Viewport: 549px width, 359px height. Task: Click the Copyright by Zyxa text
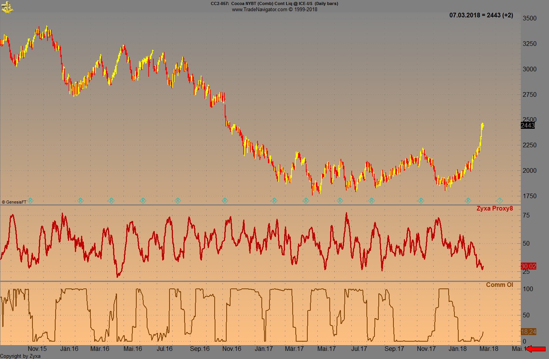(20, 356)
